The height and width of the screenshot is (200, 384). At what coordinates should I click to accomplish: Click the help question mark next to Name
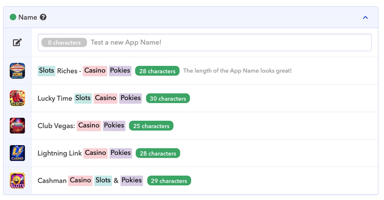pos(43,17)
